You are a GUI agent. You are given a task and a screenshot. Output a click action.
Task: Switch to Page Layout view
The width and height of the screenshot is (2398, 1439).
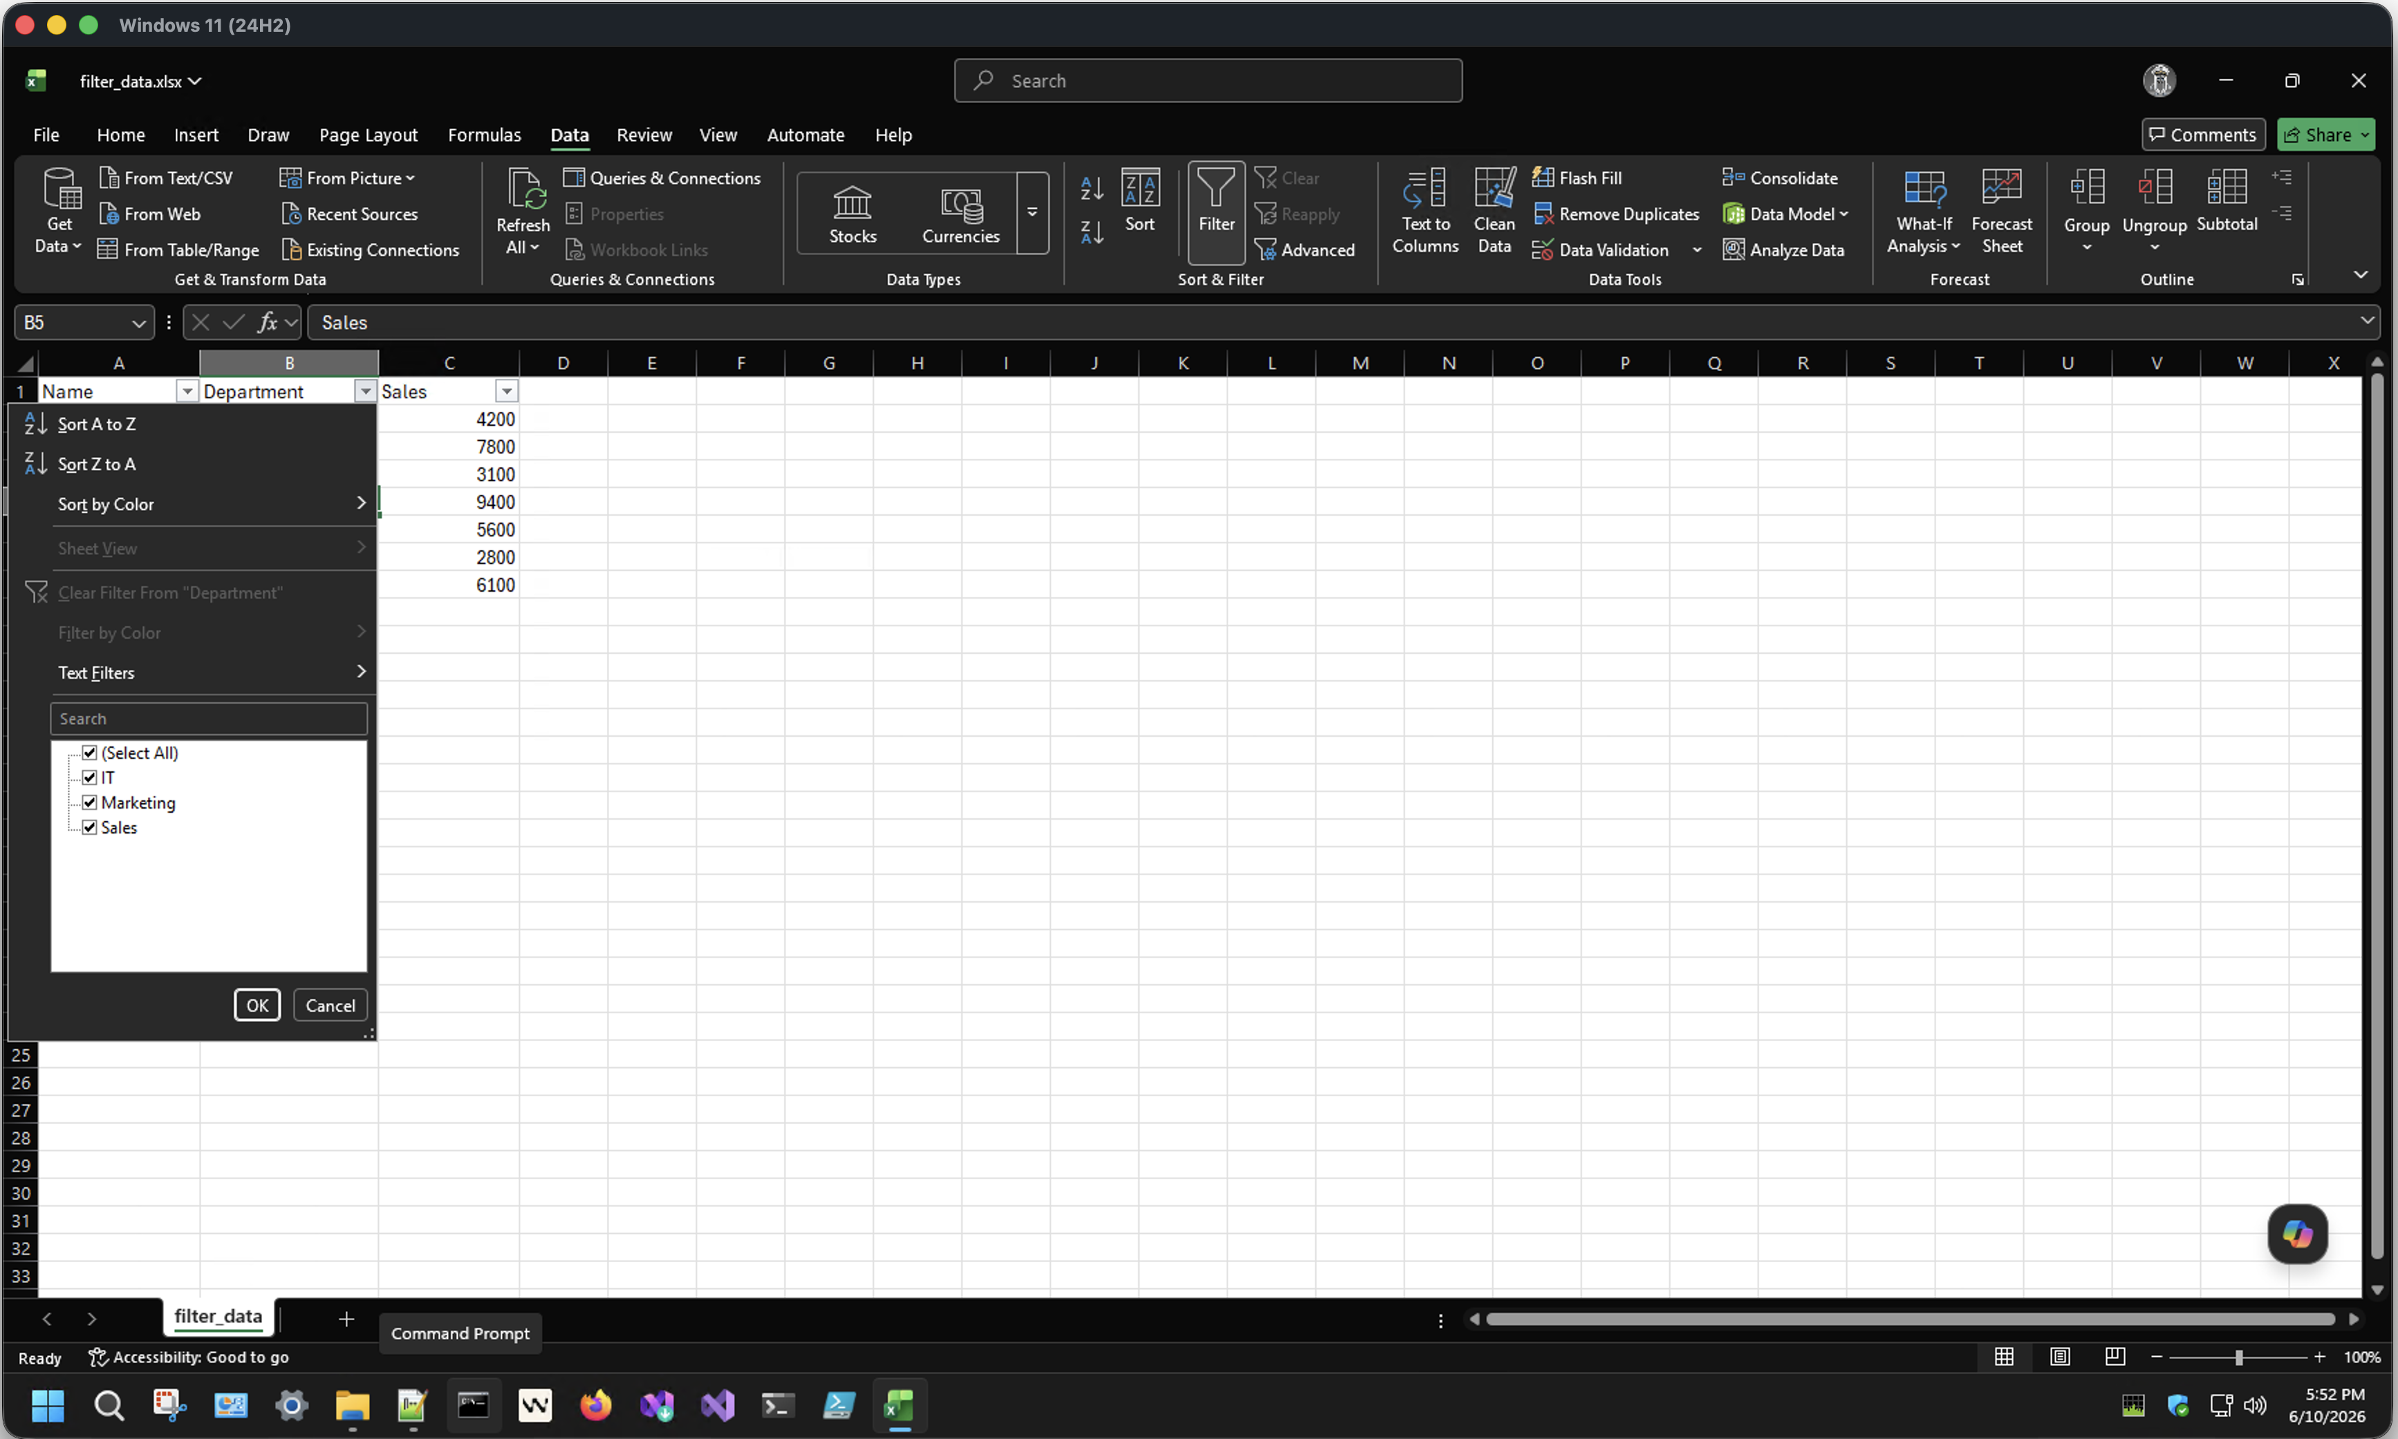click(2059, 1357)
